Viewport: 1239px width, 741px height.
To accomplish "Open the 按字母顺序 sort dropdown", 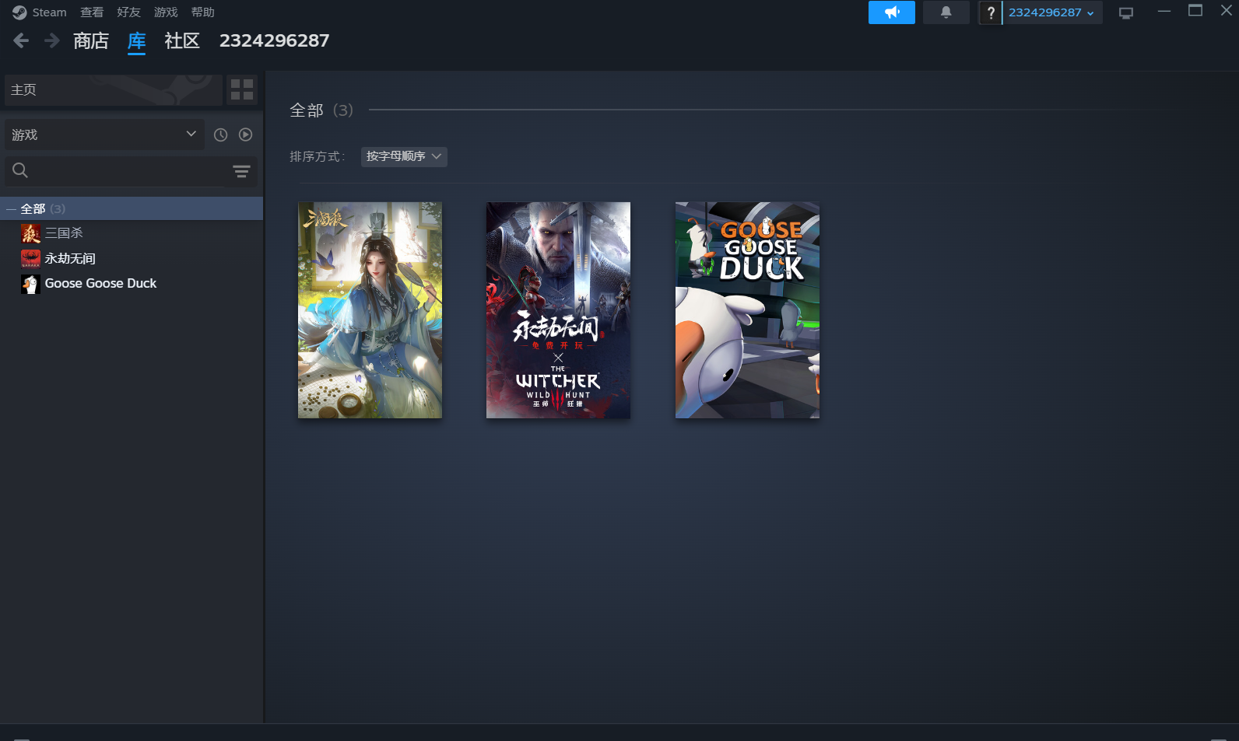I will click(404, 156).
